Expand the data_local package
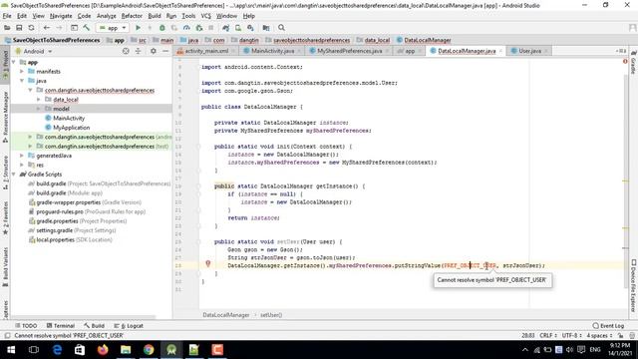Image resolution: width=638 pixels, height=359 pixels. click(x=39, y=100)
